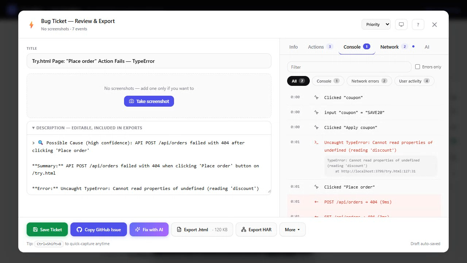Click the Export HAR button

(256, 229)
